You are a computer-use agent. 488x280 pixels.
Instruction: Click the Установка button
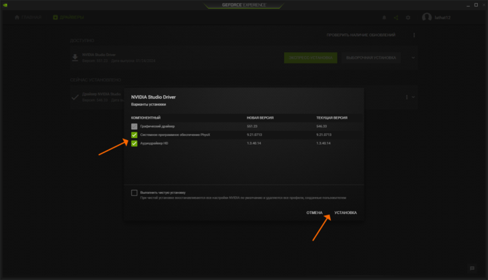click(346, 213)
